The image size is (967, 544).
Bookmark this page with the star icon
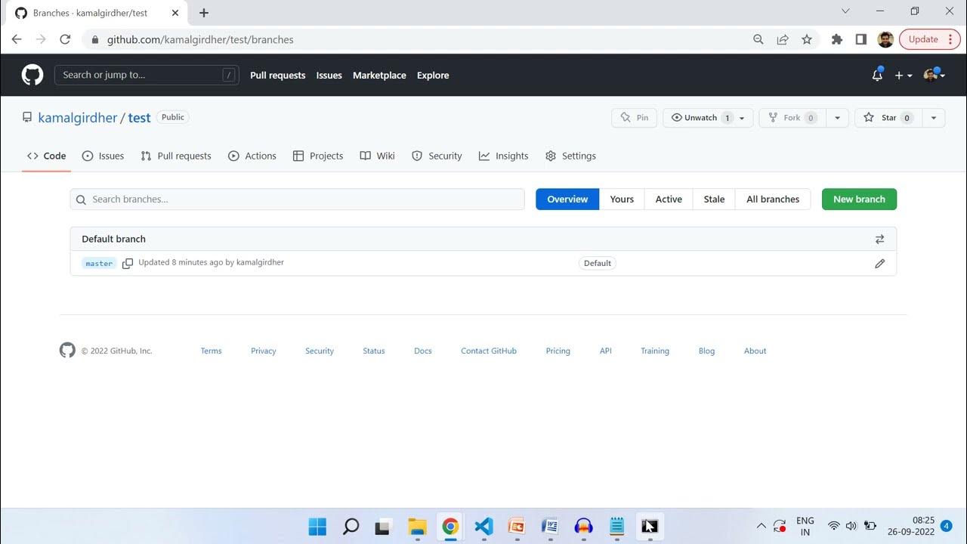807,39
